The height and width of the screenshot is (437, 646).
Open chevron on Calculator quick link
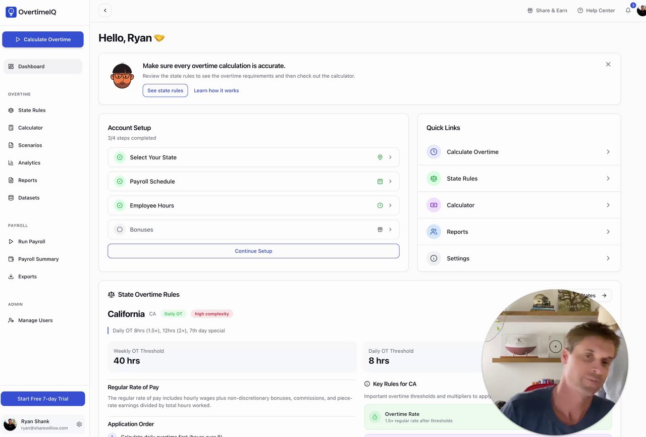pyautogui.click(x=608, y=205)
